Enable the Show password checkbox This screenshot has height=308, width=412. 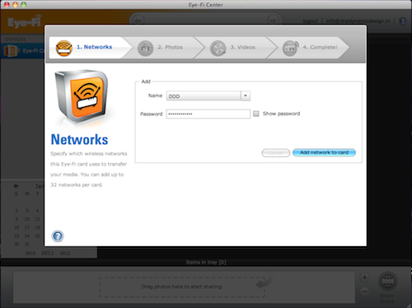[256, 114]
